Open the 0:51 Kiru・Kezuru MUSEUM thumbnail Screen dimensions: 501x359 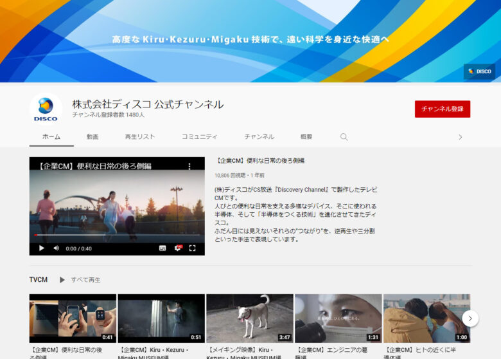tap(161, 318)
